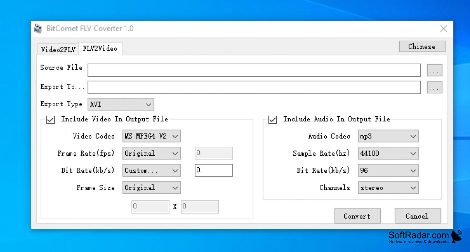470x252 pixels.
Task: Expand the Frame Rate(fps) dropdown
Action: click(152, 153)
